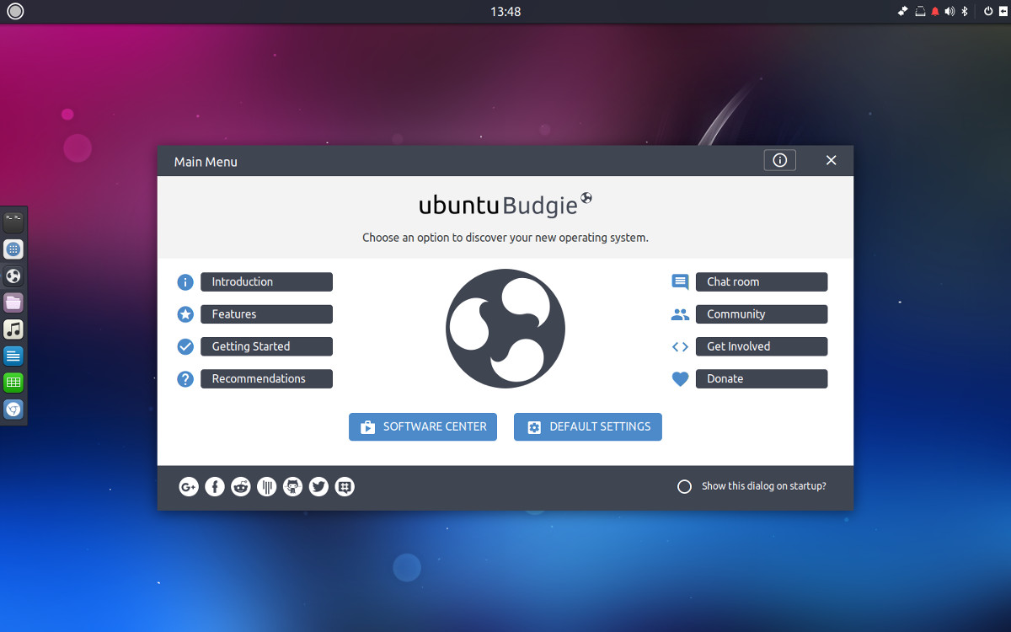Screen dimensions: 1011x632
Task: Open the Gitter social link icon
Action: click(x=267, y=486)
